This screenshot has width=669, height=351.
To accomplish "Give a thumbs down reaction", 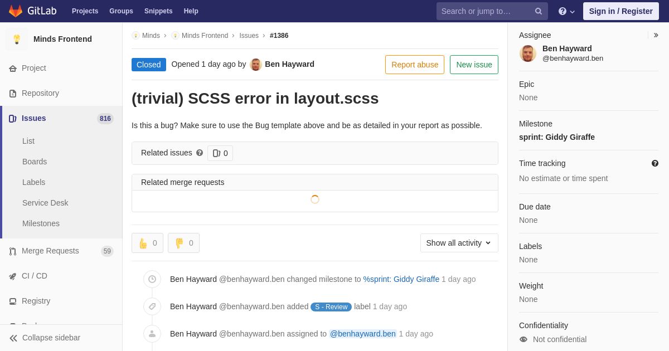I will coord(184,243).
